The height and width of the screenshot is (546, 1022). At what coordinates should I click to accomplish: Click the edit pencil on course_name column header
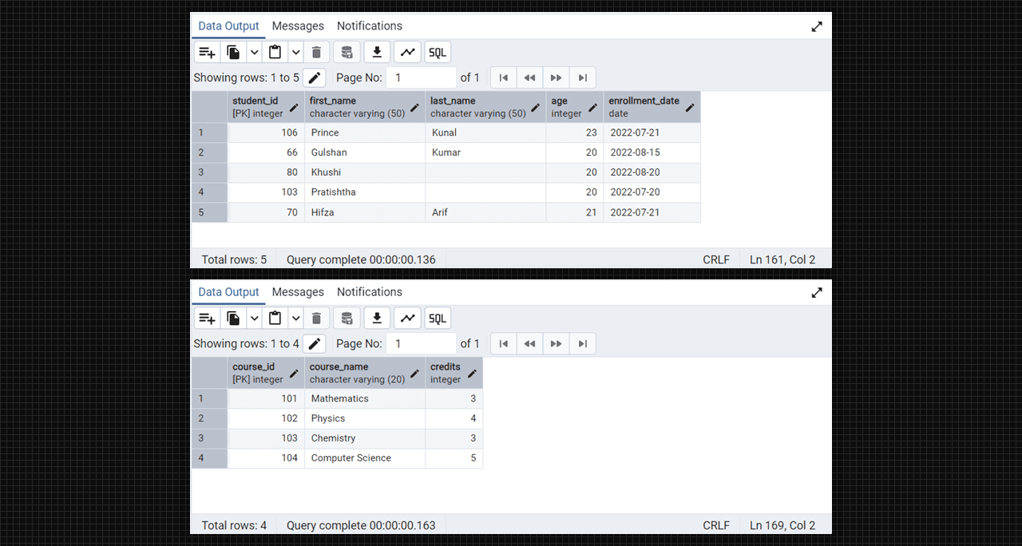(x=414, y=373)
